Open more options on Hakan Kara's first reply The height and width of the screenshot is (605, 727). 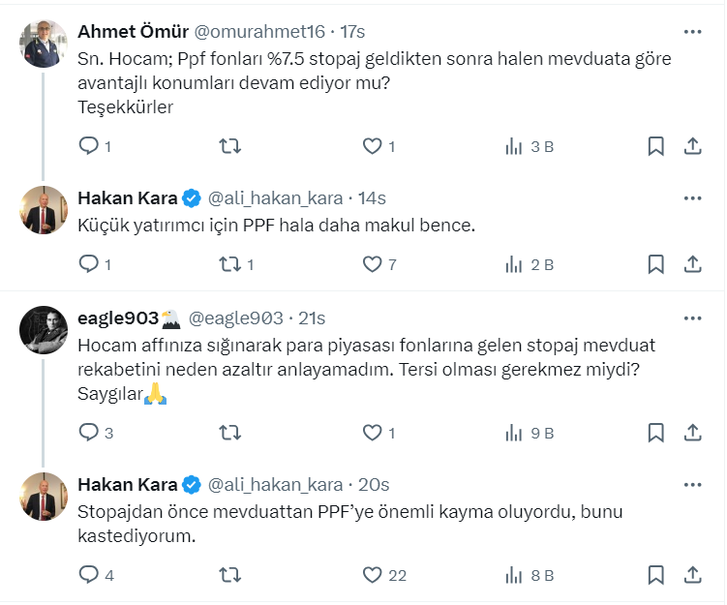click(x=692, y=198)
